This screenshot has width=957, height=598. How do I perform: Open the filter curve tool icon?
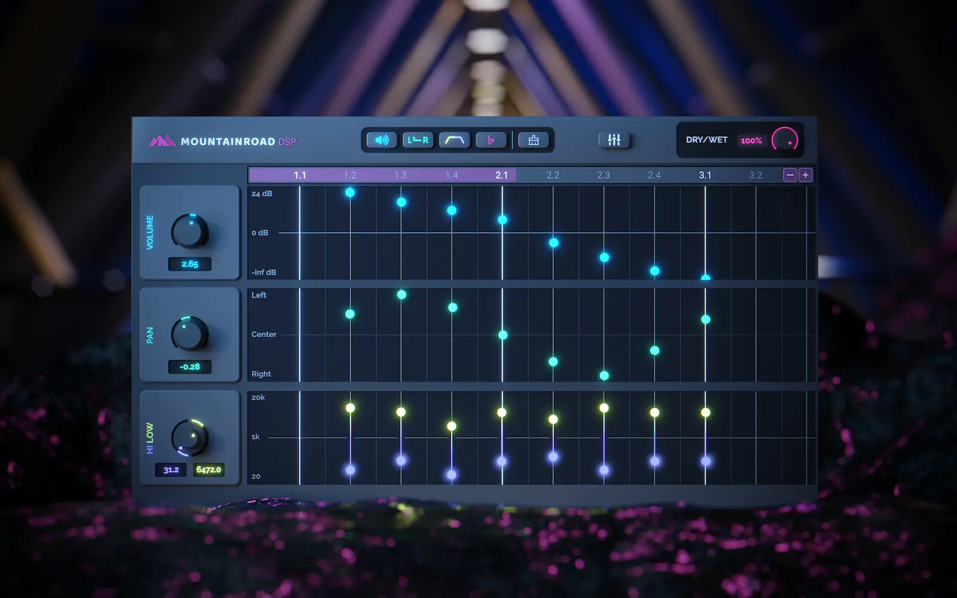coord(455,141)
